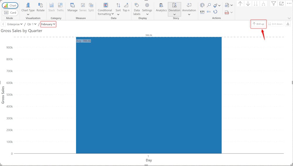This screenshot has width=293, height=166.
Task: Open the Qtr 1 breadcrumb dropdown
Action: point(32,24)
